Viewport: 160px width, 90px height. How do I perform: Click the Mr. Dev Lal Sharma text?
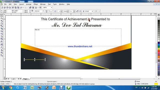(77, 25)
